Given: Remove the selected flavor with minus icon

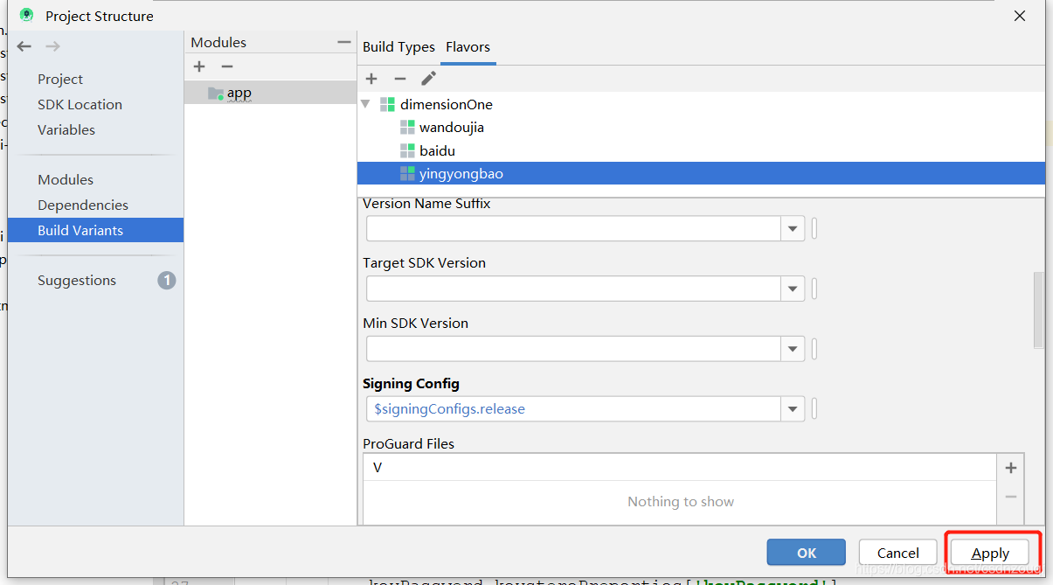Looking at the screenshot, I should click(400, 79).
